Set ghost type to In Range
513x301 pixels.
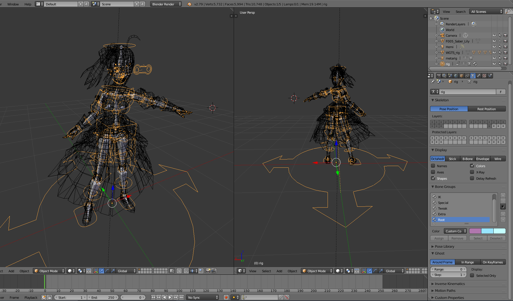(x=467, y=262)
